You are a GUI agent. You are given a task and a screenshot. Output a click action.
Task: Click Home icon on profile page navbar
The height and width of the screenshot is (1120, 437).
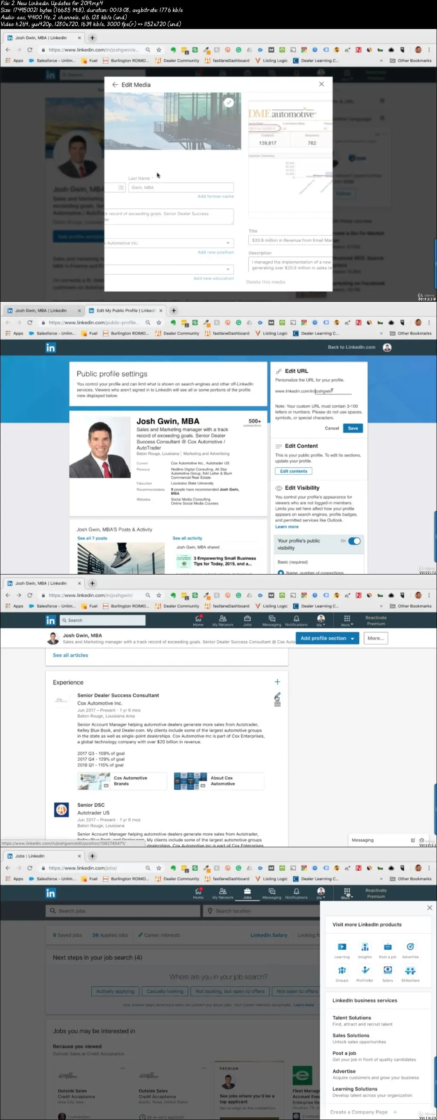point(198,620)
